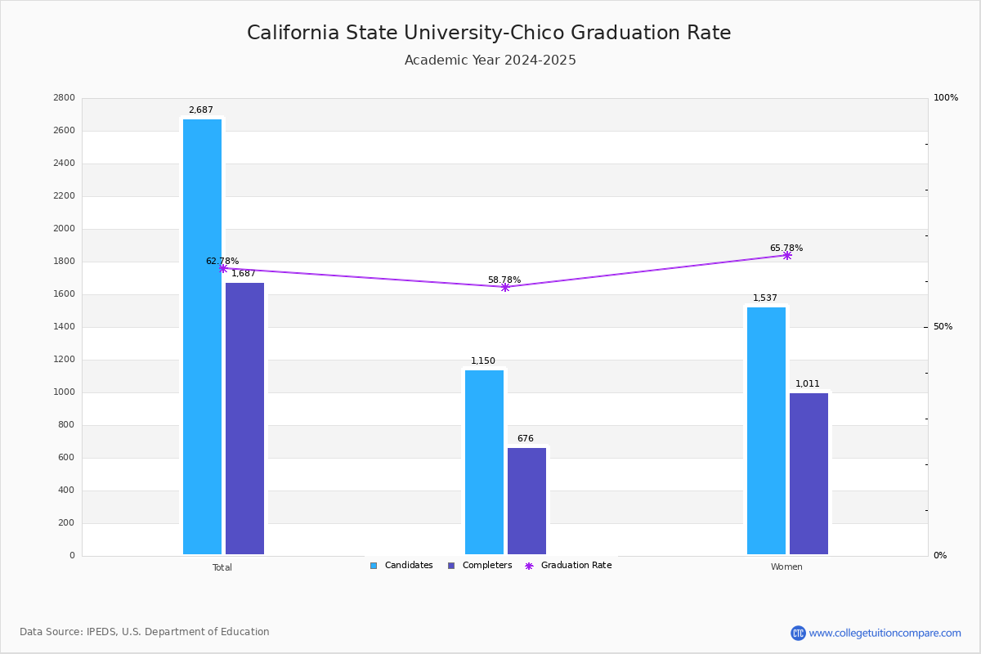Click the Total candidates bar labeled 2,687

[x=202, y=337]
